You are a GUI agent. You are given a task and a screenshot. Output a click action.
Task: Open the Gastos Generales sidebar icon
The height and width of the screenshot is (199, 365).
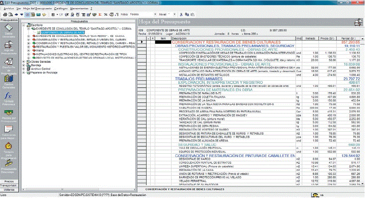pyautogui.click(x=9, y=80)
